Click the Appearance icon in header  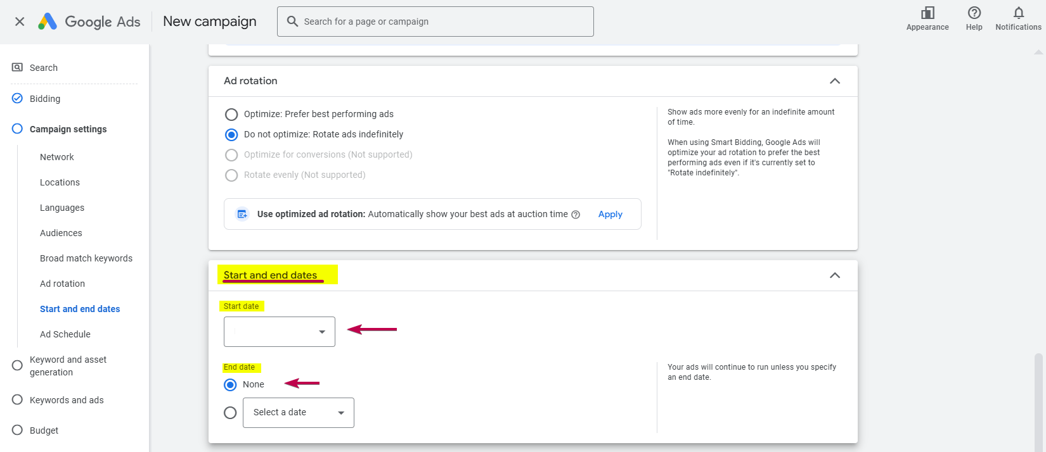point(927,13)
